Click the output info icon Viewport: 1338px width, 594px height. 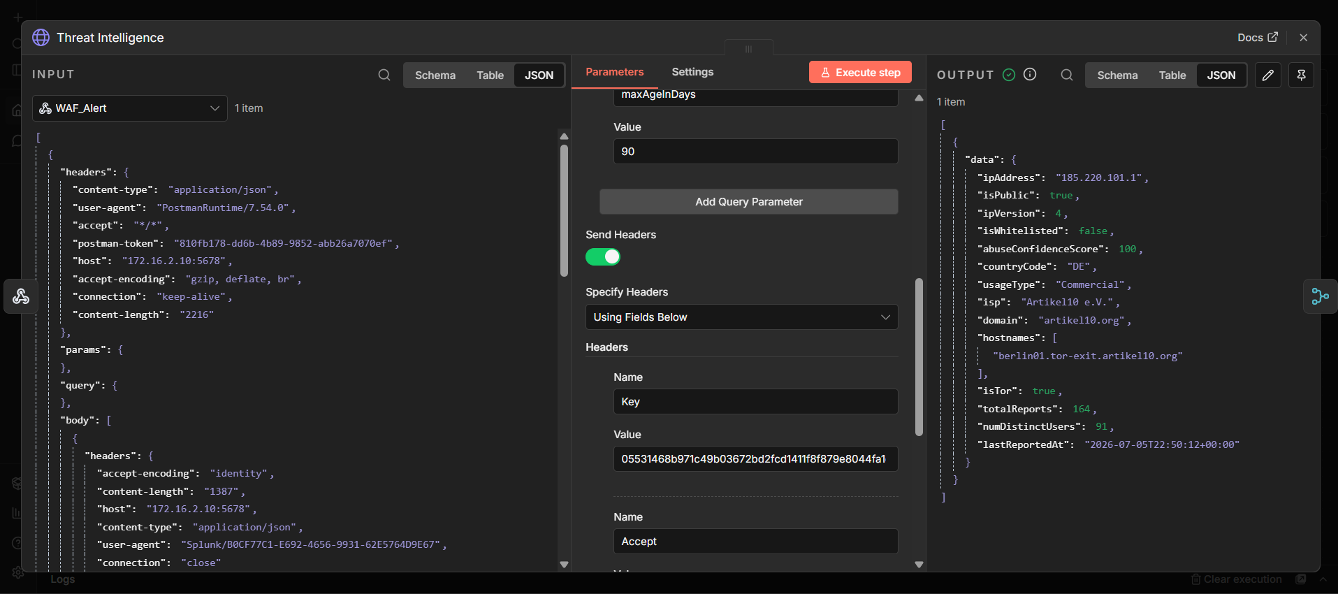[1030, 74]
